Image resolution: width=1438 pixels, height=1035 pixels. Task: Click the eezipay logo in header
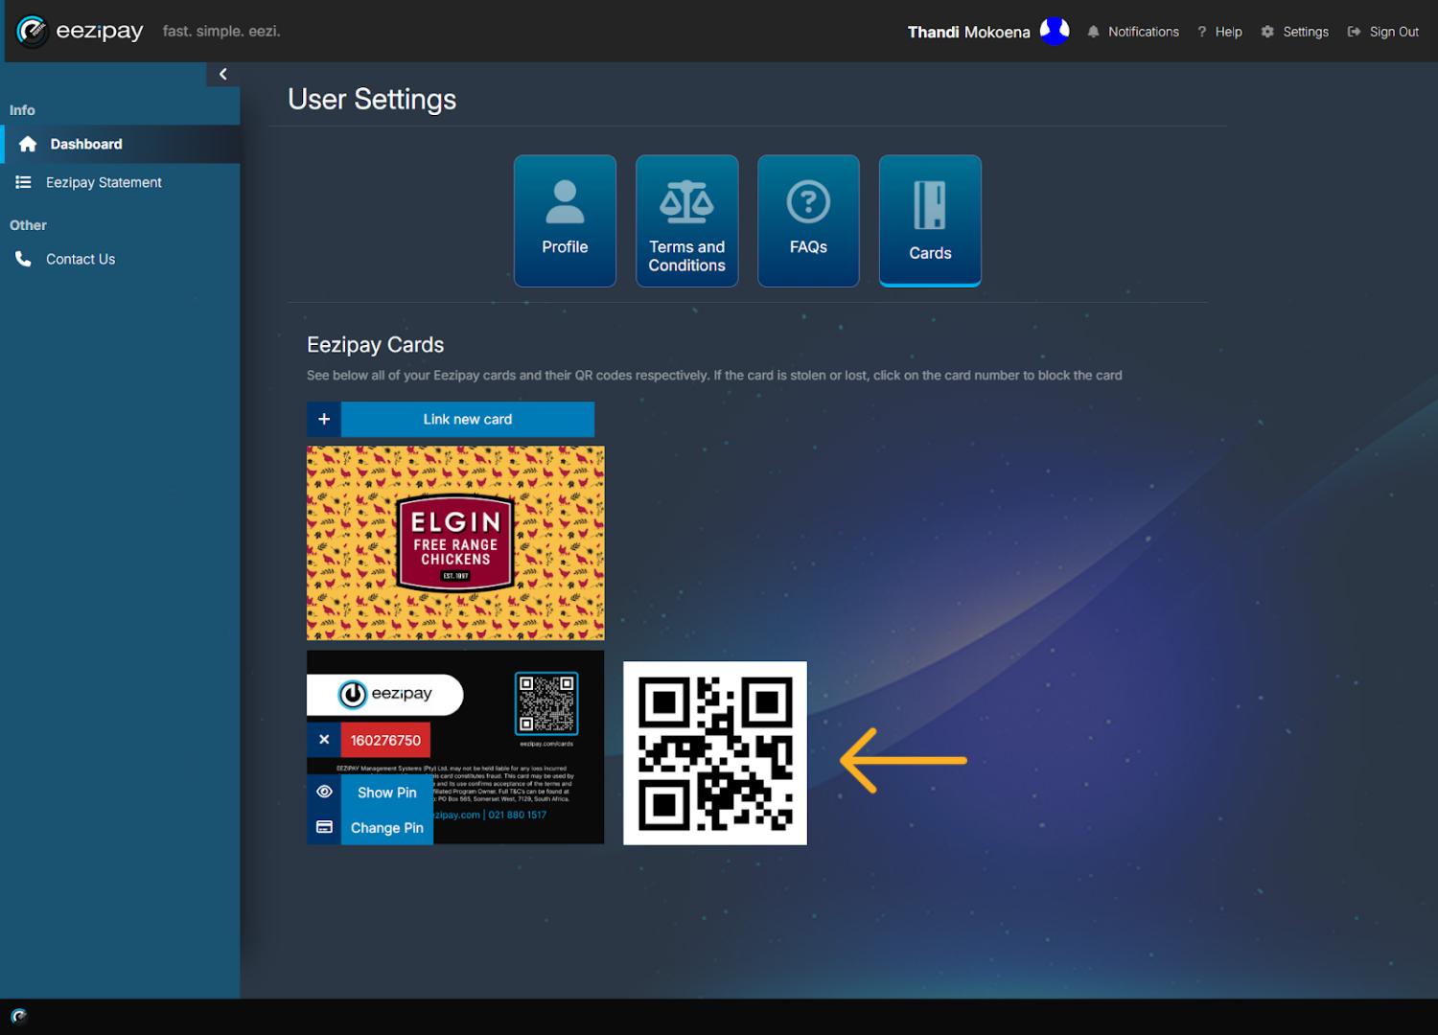pyautogui.click(x=81, y=31)
